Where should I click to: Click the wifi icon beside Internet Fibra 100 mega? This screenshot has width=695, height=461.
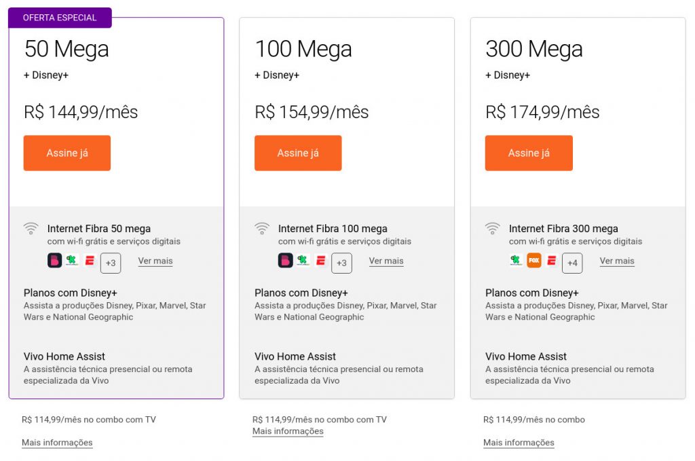click(x=262, y=228)
